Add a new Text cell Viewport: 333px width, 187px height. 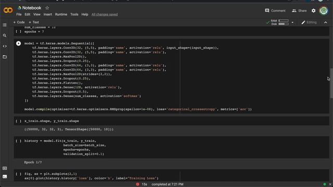(x=34, y=22)
